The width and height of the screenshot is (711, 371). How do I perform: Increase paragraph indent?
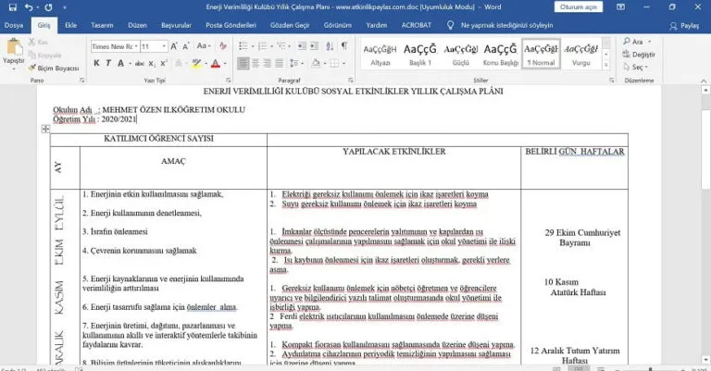[314, 46]
